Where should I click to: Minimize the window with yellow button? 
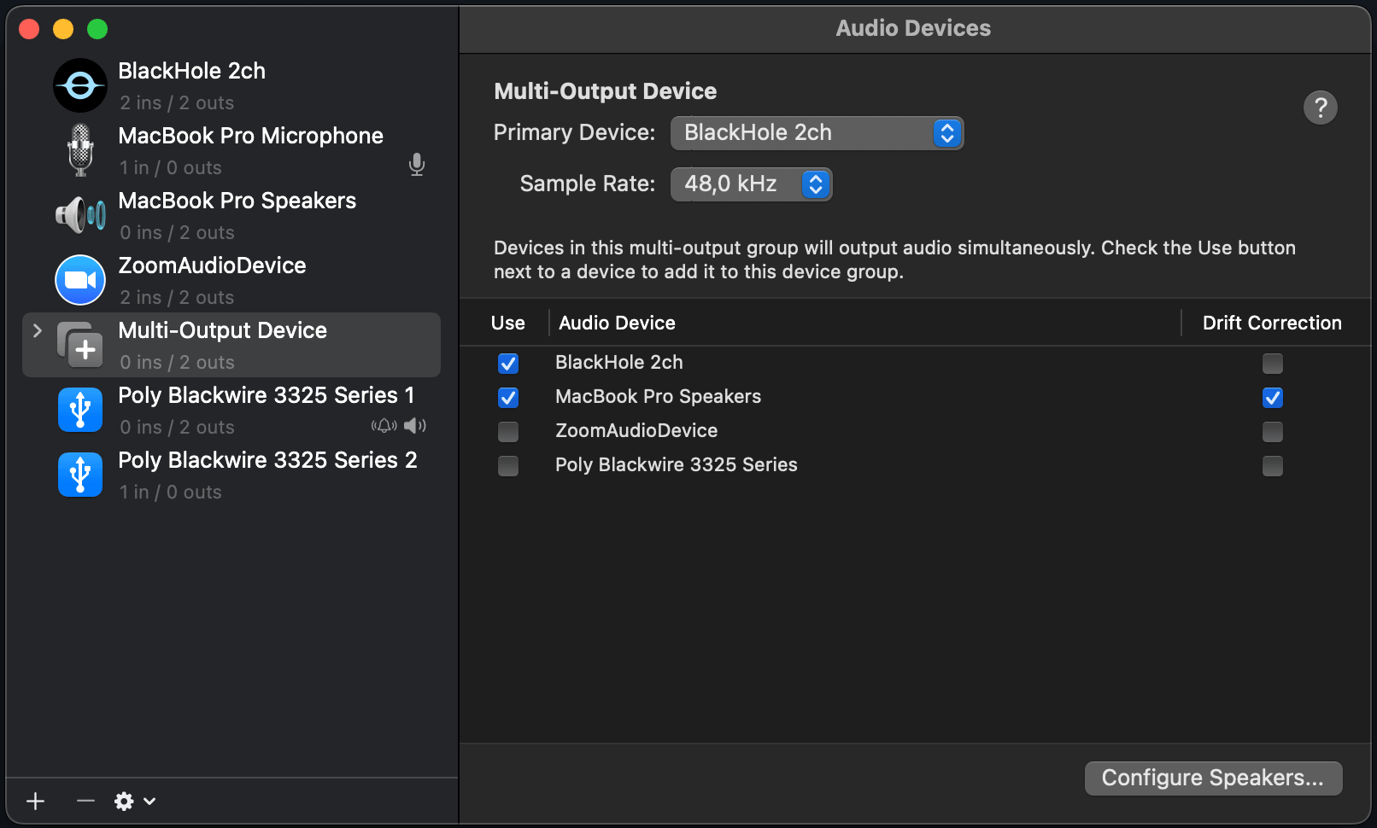tap(63, 29)
